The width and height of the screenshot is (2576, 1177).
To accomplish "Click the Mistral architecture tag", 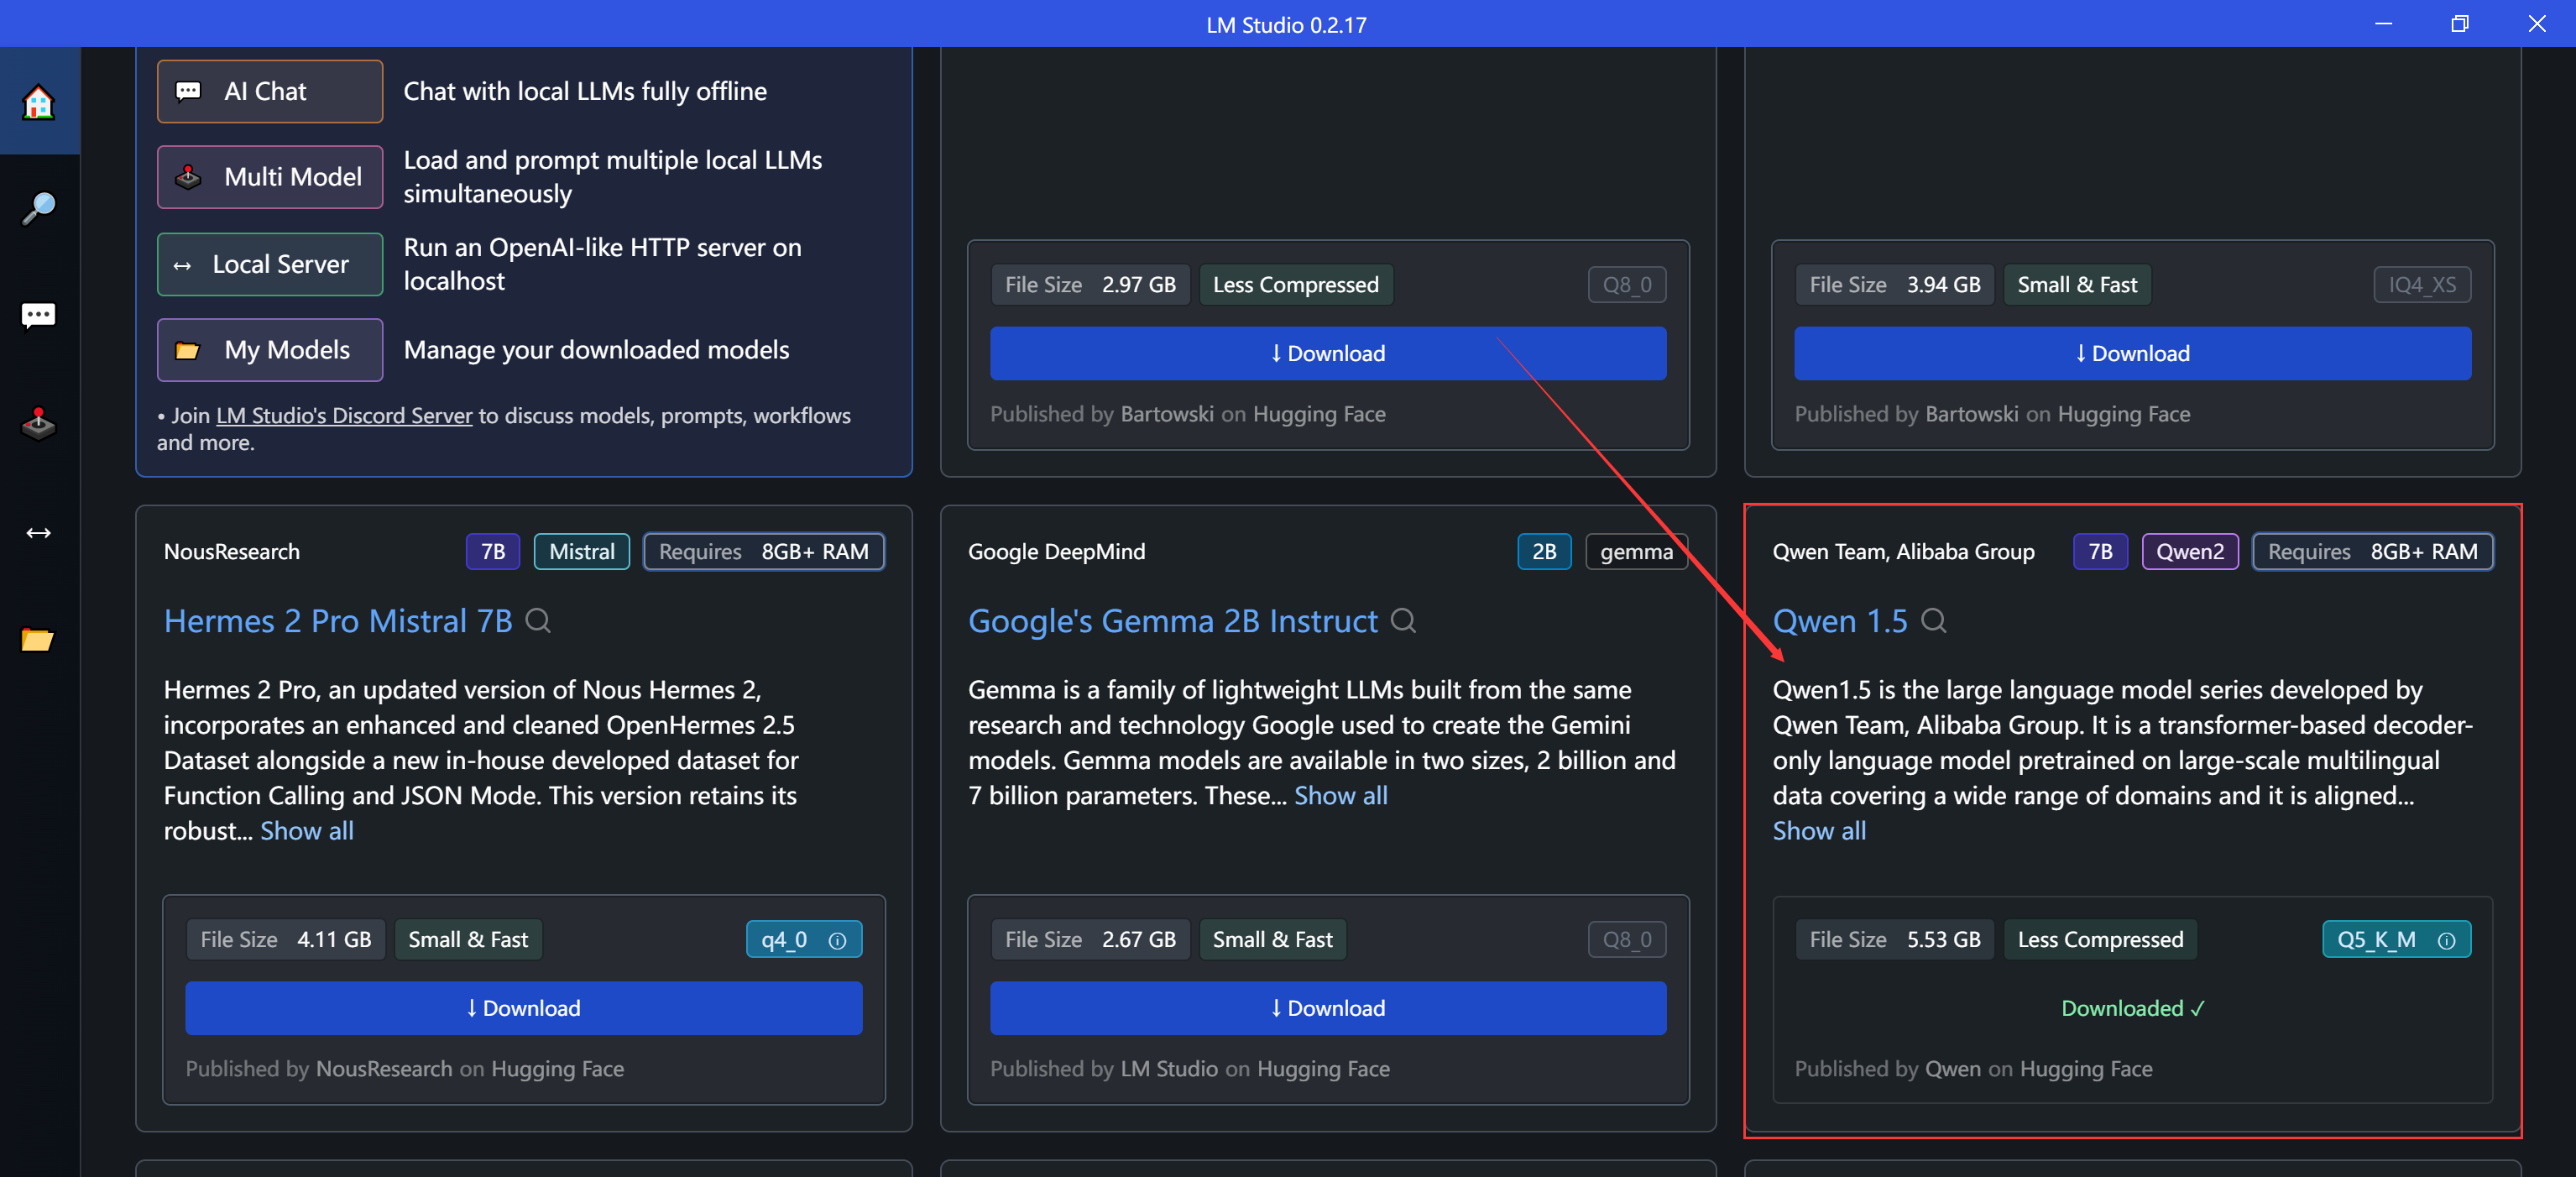I will pos(582,551).
